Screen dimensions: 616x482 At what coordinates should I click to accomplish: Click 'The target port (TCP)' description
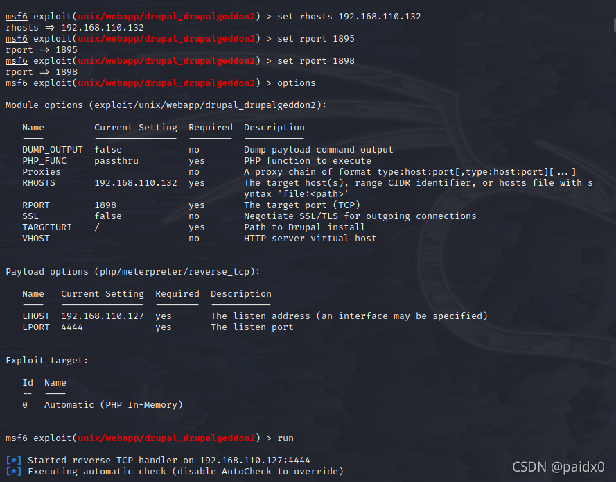(301, 205)
